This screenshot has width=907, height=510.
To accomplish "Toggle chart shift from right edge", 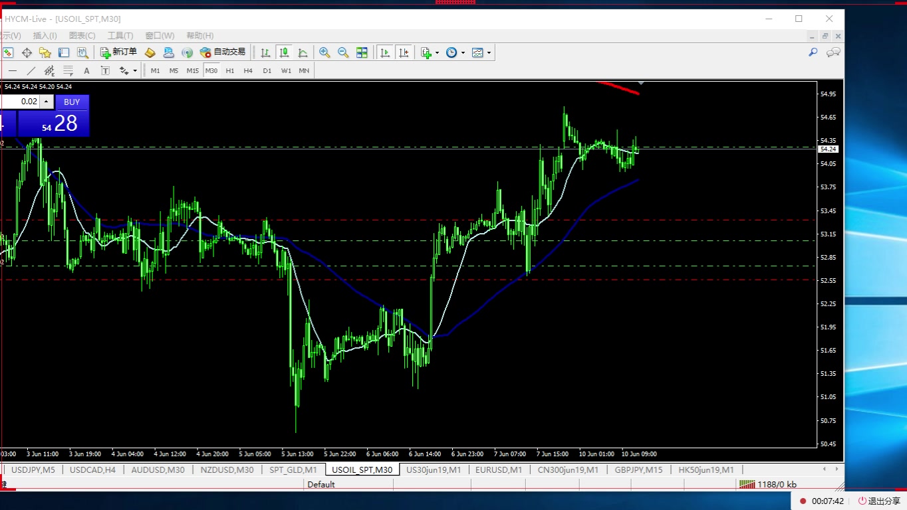I will [403, 52].
